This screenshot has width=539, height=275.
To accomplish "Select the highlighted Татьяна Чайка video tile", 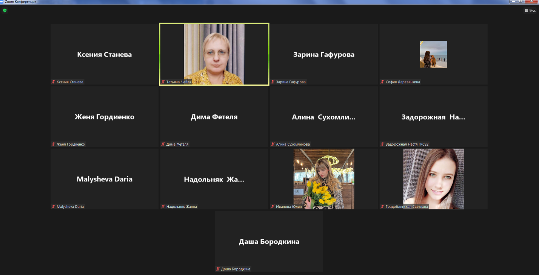I will coord(214,54).
